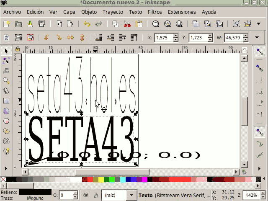The height and width of the screenshot is (201, 268).
Task: Click the X coordinate input field
Action: (x=163, y=38)
